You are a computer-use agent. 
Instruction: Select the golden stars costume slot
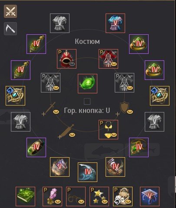tap(99, 196)
